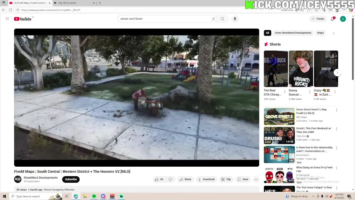Save the video to playlist
This screenshot has width=355, height=200.
pyautogui.click(x=243, y=179)
